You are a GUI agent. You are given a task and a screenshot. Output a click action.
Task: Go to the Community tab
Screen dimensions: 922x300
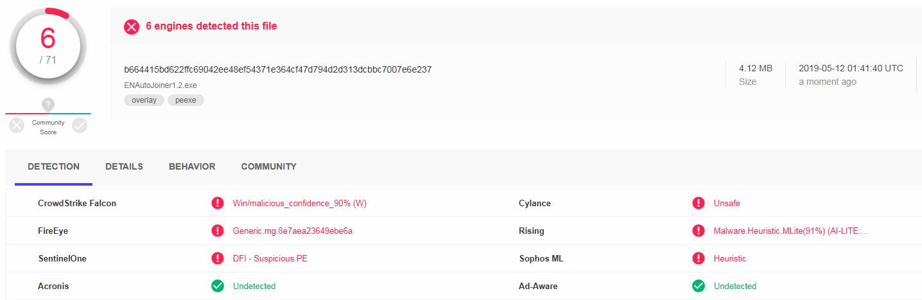coord(268,167)
